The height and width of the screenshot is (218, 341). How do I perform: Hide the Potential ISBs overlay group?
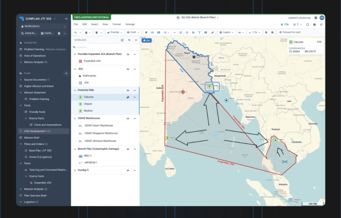coord(128,90)
